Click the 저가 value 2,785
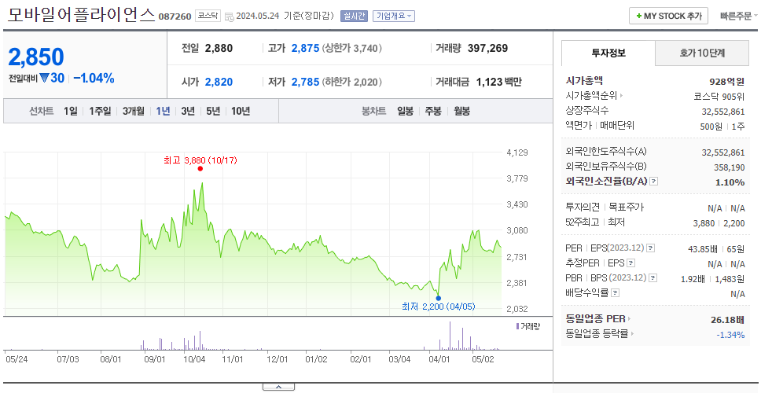 click(x=305, y=82)
